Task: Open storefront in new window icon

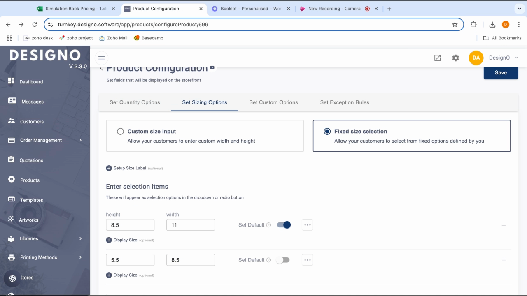Action: (x=437, y=58)
